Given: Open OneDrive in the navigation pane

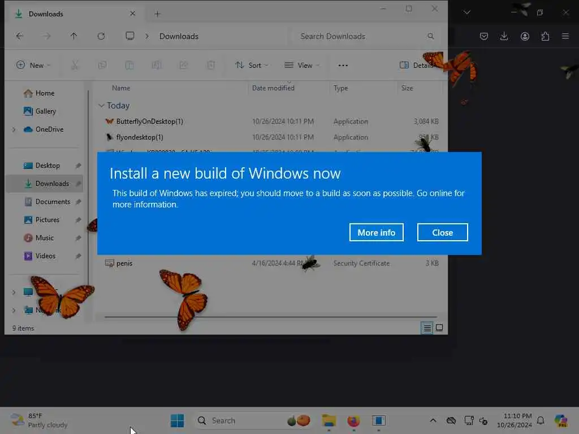Looking at the screenshot, I should click(x=49, y=129).
